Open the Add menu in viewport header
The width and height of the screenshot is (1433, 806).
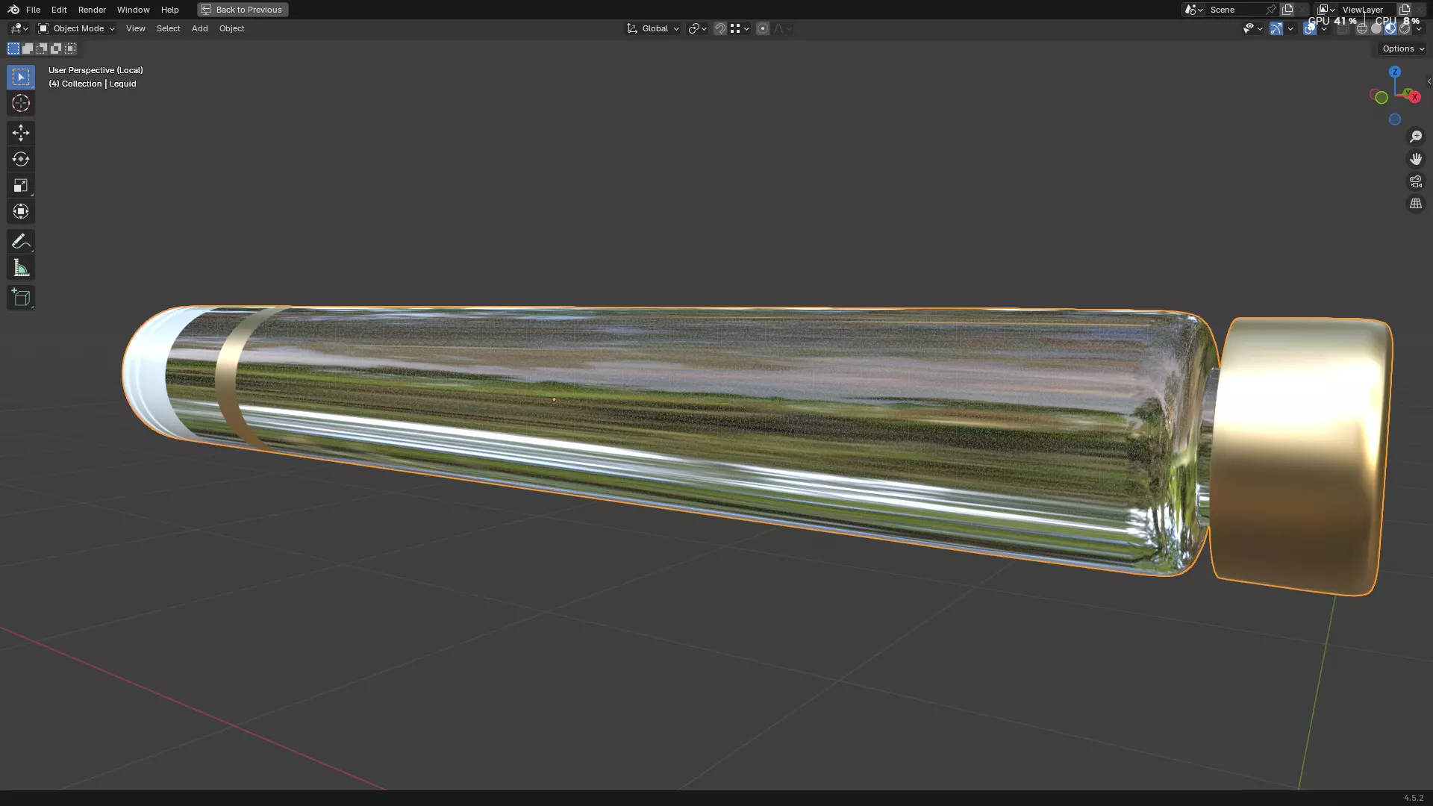pyautogui.click(x=199, y=28)
